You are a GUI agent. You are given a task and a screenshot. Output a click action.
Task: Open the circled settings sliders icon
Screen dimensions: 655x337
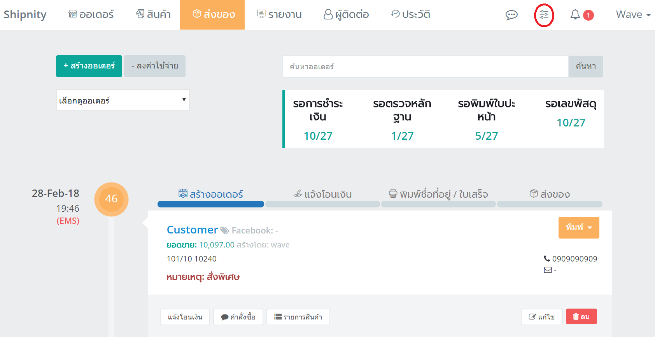pos(544,15)
